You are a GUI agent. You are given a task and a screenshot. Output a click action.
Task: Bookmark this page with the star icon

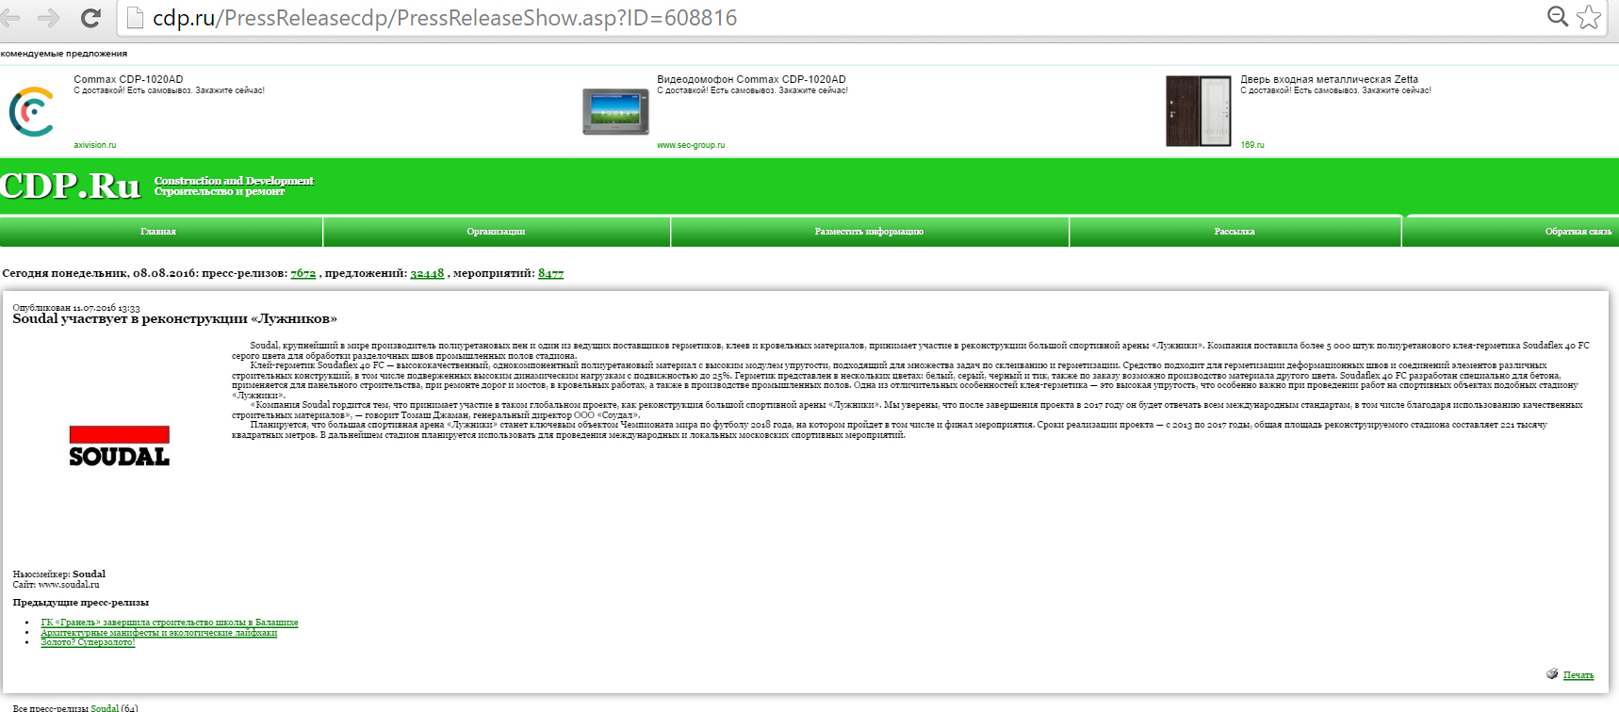click(x=1589, y=17)
